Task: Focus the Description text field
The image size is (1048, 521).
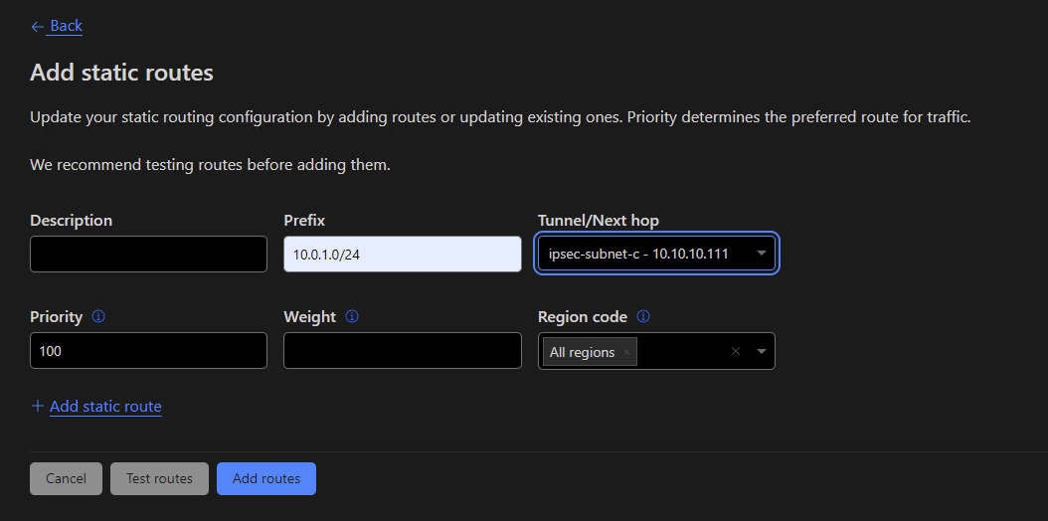Action: click(x=148, y=254)
